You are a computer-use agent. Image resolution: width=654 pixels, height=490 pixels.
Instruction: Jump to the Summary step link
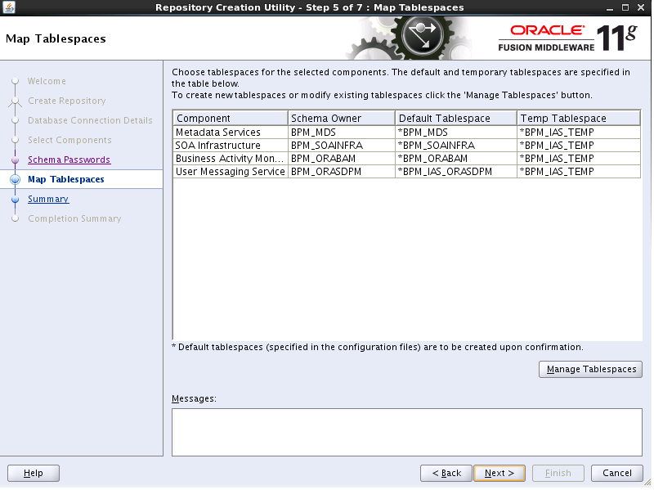click(x=48, y=200)
